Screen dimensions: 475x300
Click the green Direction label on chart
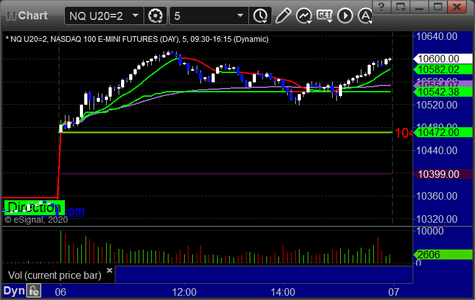[x=34, y=208]
